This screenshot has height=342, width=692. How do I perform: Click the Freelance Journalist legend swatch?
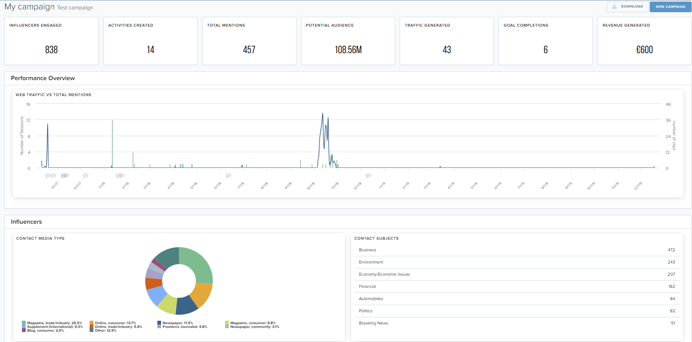click(159, 327)
